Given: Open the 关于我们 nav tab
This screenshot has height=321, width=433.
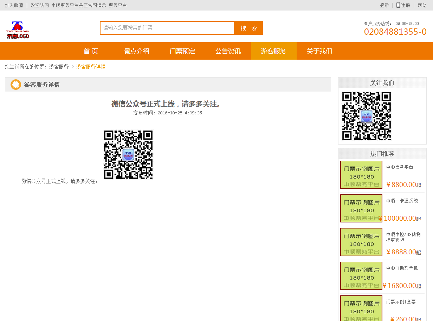Looking at the screenshot, I should (319, 51).
